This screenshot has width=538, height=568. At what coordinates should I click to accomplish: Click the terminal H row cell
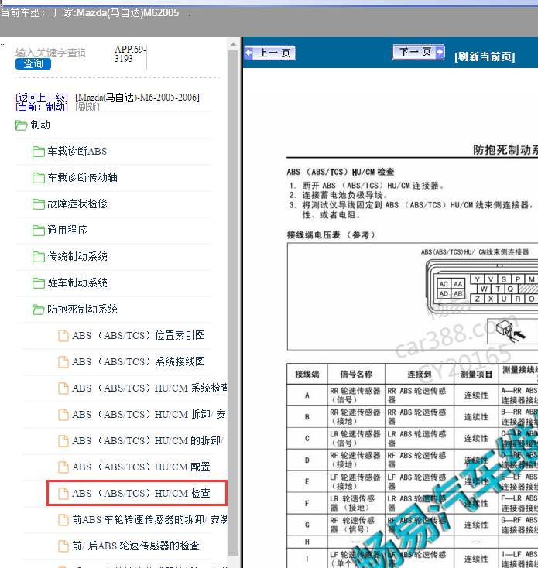(307, 542)
